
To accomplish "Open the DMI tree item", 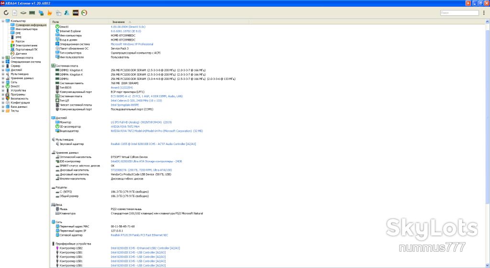I will pyautogui.click(x=18, y=33).
